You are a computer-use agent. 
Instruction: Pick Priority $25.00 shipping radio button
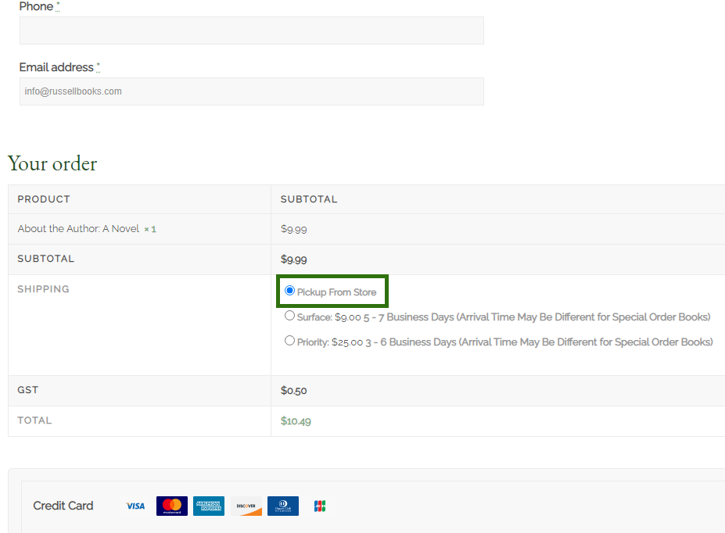tap(290, 341)
